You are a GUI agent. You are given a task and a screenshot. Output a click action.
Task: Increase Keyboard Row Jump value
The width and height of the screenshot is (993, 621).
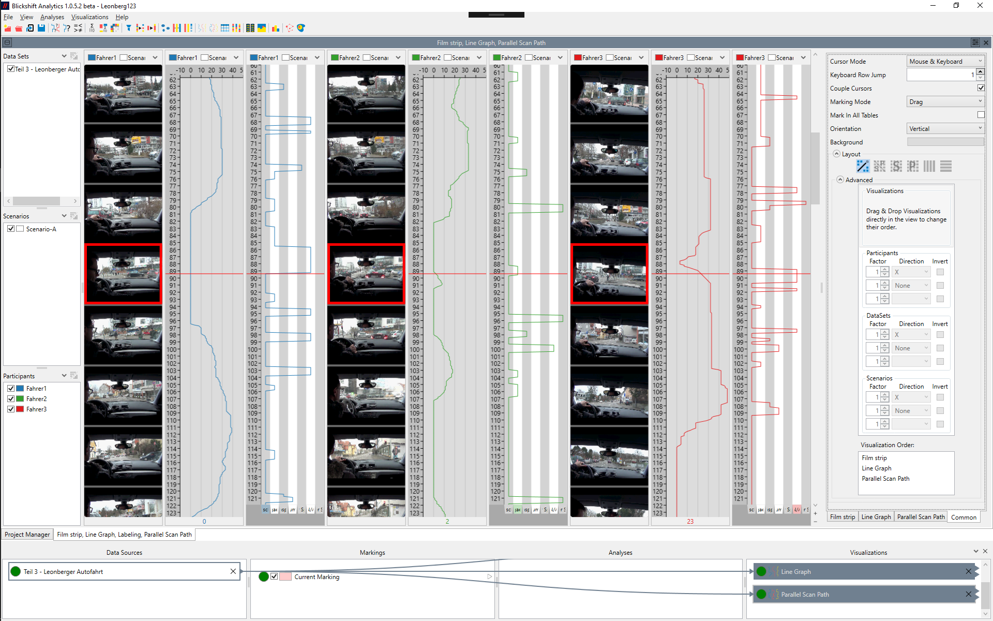coord(980,72)
